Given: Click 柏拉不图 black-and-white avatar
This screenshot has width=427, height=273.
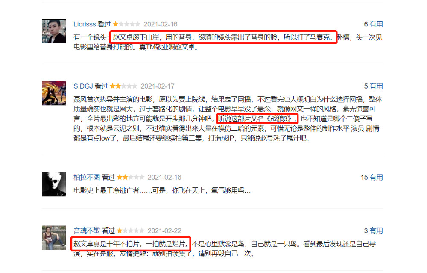Looking at the screenshot, I should (54, 184).
